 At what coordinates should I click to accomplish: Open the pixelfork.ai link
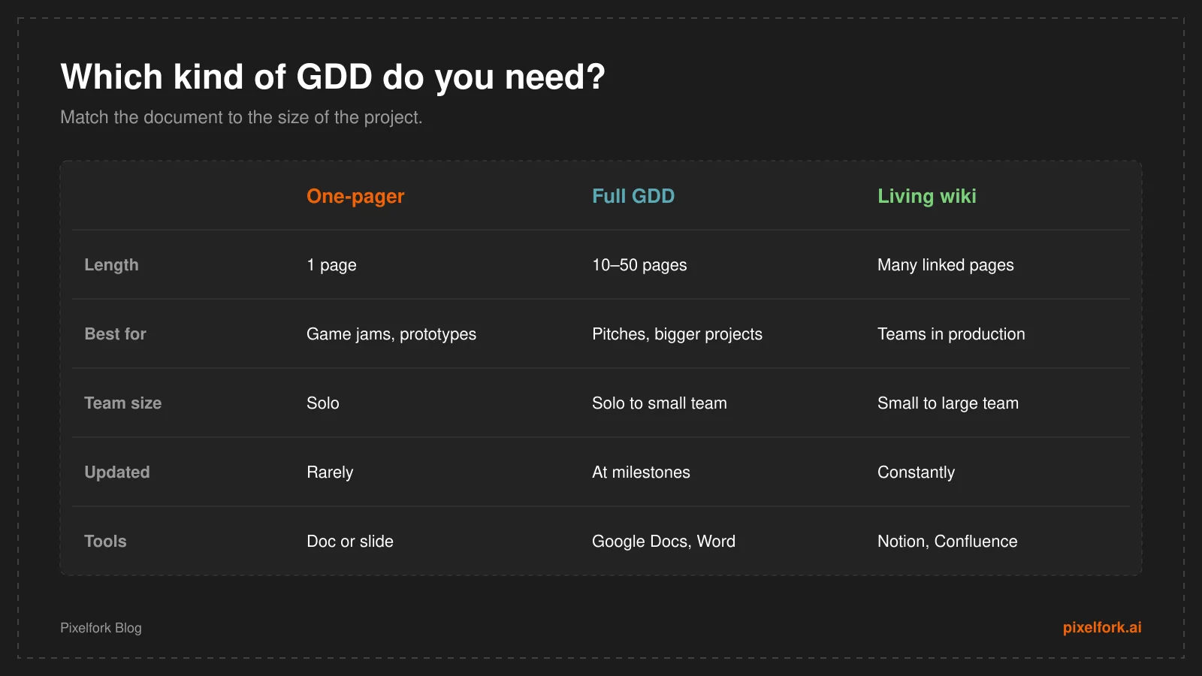click(x=1102, y=628)
